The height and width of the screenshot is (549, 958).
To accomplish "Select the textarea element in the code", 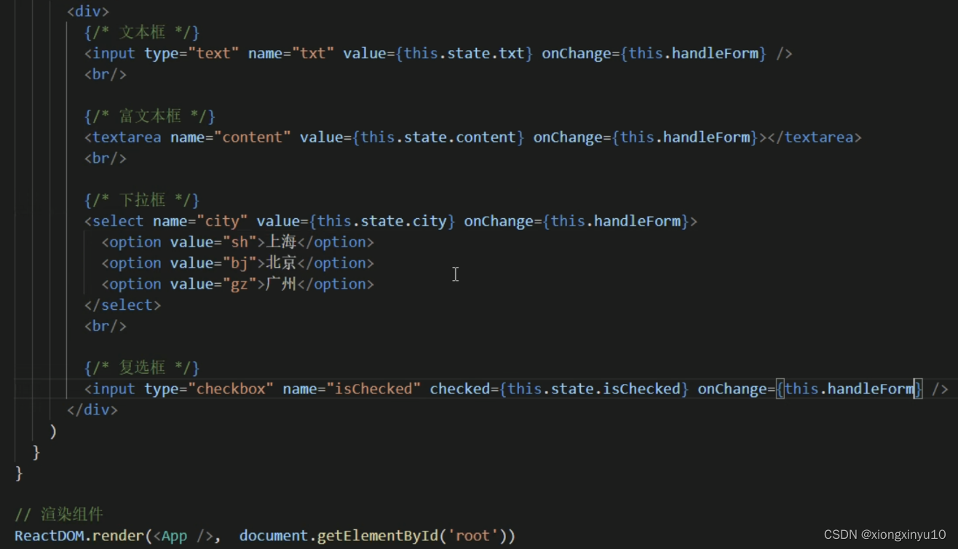I will coord(125,137).
